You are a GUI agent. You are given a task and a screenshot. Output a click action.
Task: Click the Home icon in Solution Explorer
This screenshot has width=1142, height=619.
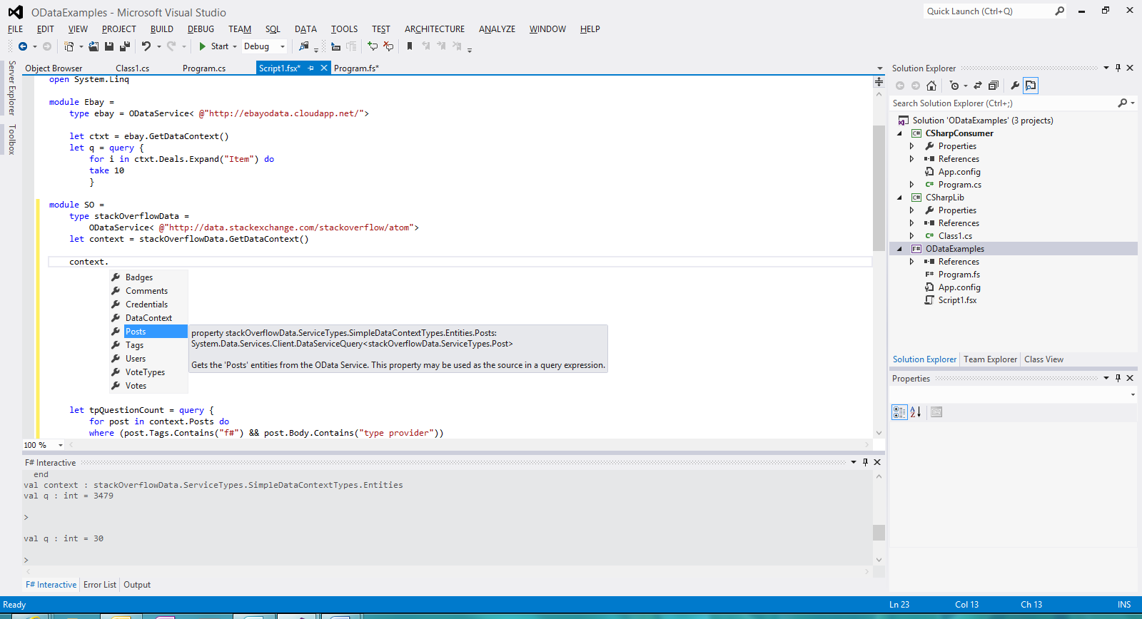[x=931, y=86]
